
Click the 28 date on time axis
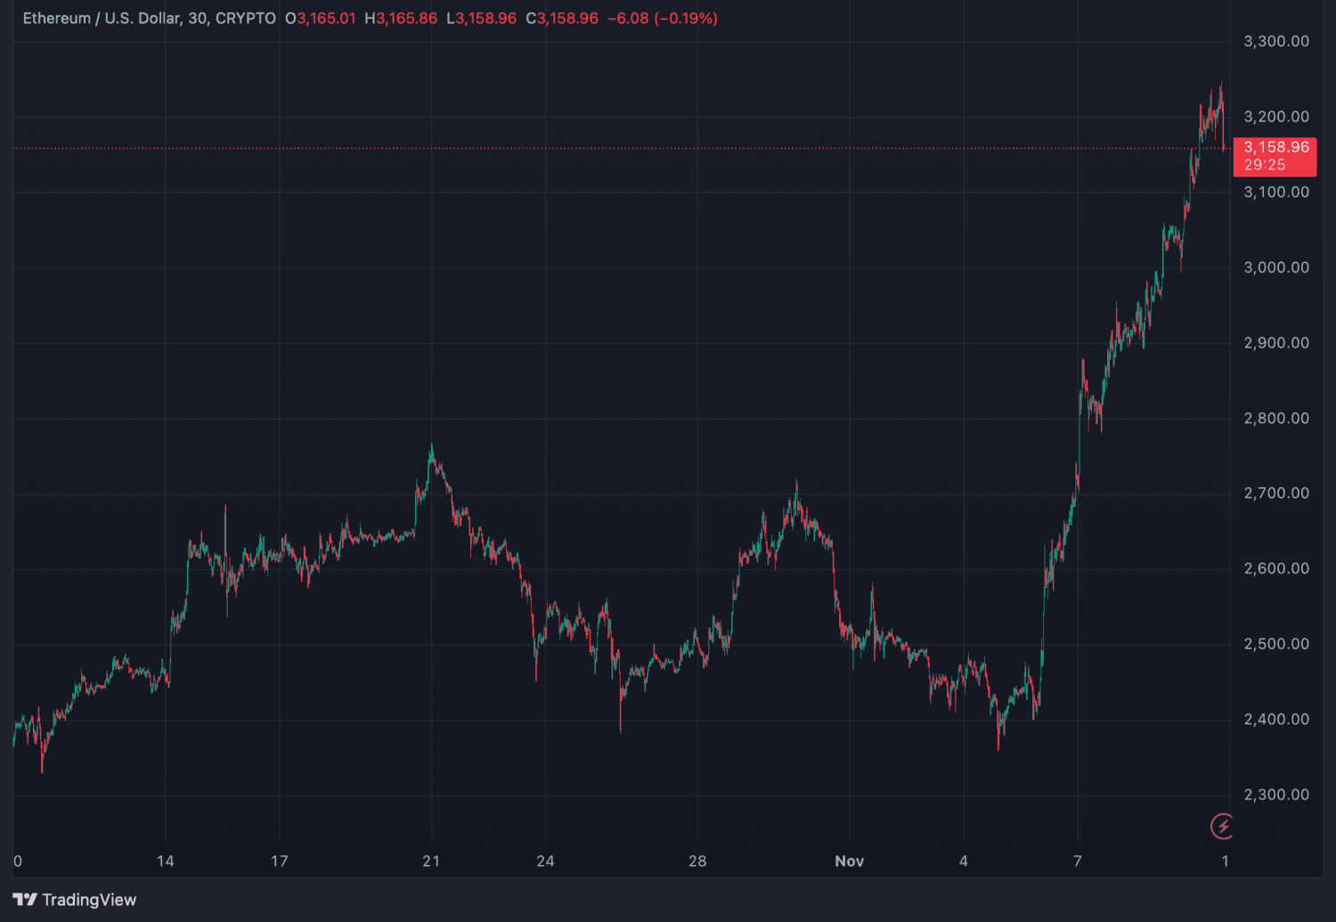pyautogui.click(x=697, y=861)
